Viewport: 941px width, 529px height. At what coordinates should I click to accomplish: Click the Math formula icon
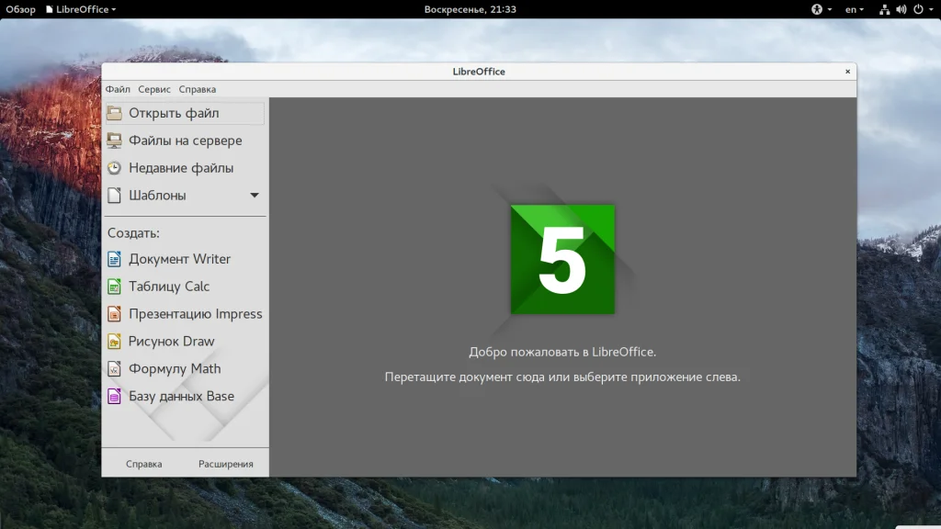click(114, 369)
